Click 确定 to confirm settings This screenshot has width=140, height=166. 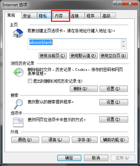[x=69, y=158]
